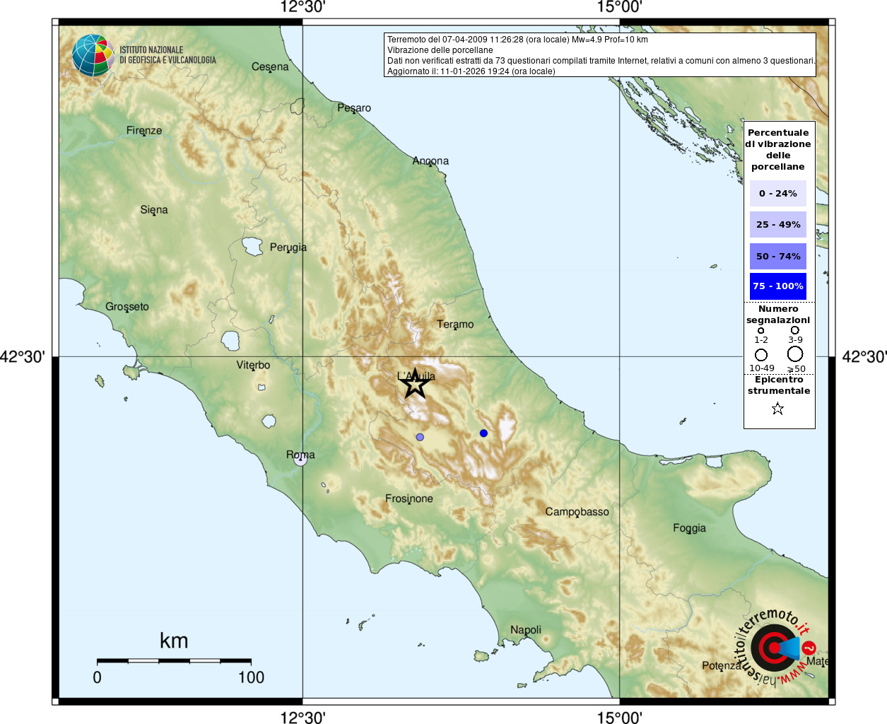Click the INGV globe logo
This screenshot has height=724, width=887.
93,55
